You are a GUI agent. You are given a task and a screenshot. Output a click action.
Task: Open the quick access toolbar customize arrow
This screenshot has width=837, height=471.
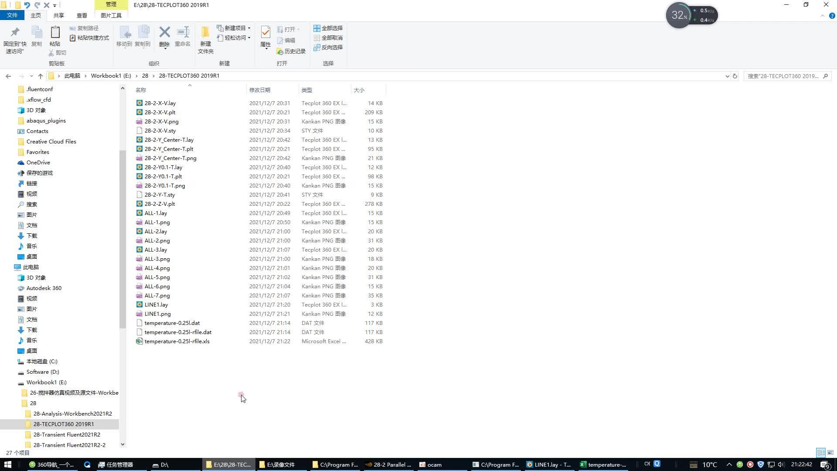[x=54, y=6]
